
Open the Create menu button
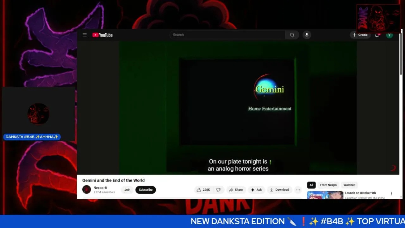tap(360, 35)
